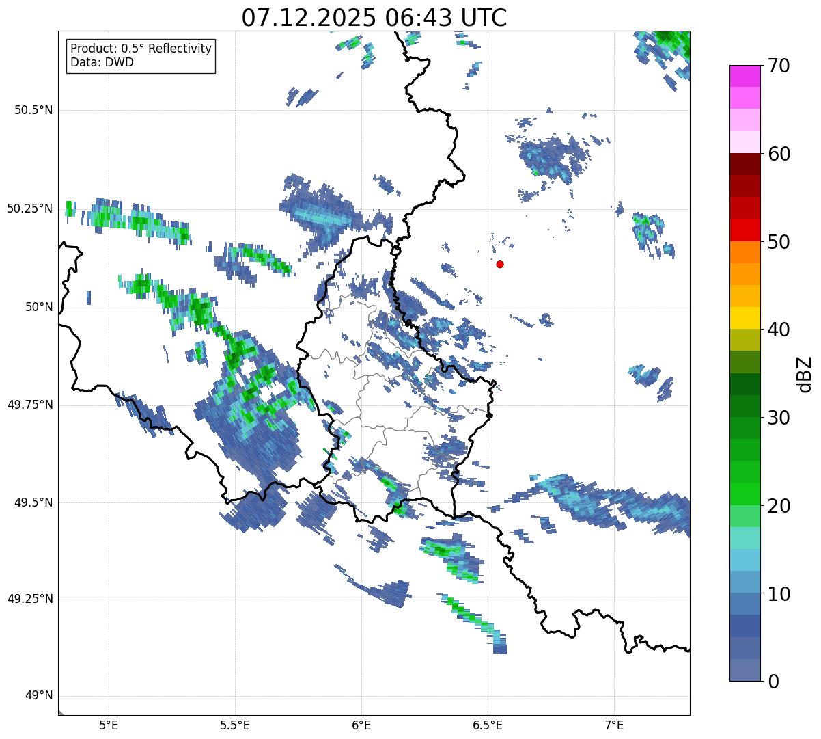Select the 50.5°N latitude label
Viewport: 821px width, 739px height.
tap(33, 110)
